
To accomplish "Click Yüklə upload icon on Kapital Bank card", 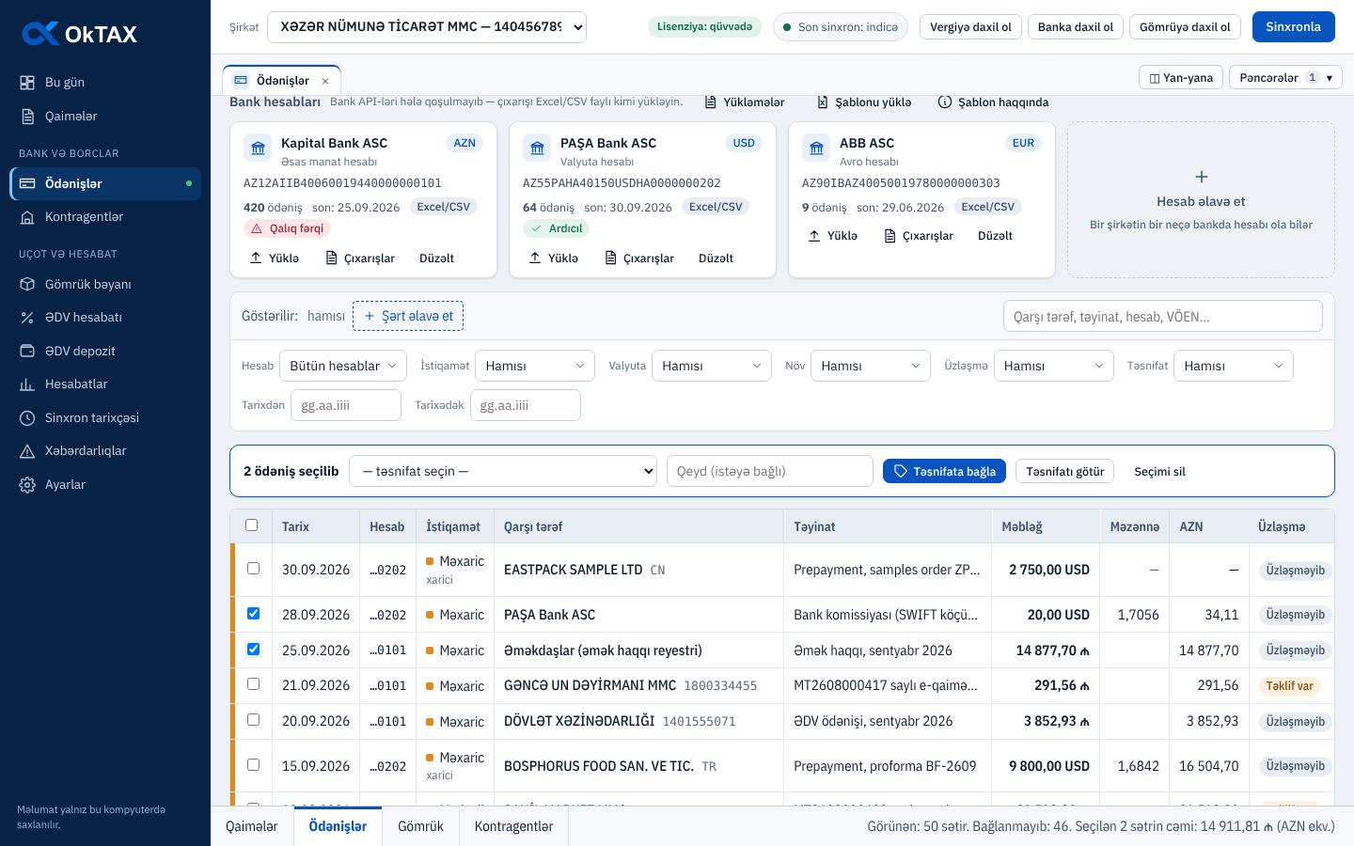I will coord(256,258).
